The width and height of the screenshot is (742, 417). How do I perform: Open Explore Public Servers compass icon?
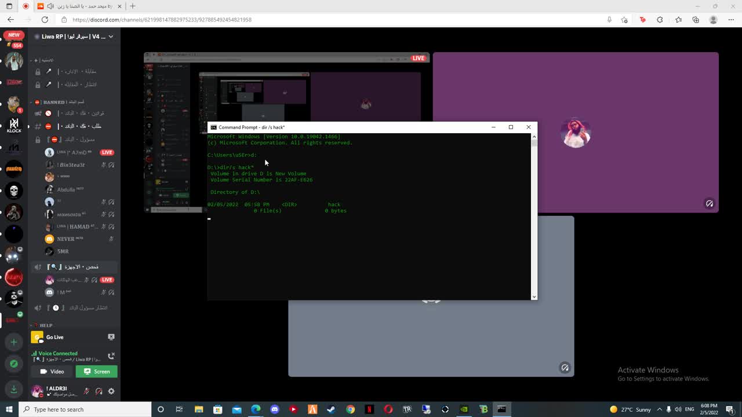pos(14,364)
